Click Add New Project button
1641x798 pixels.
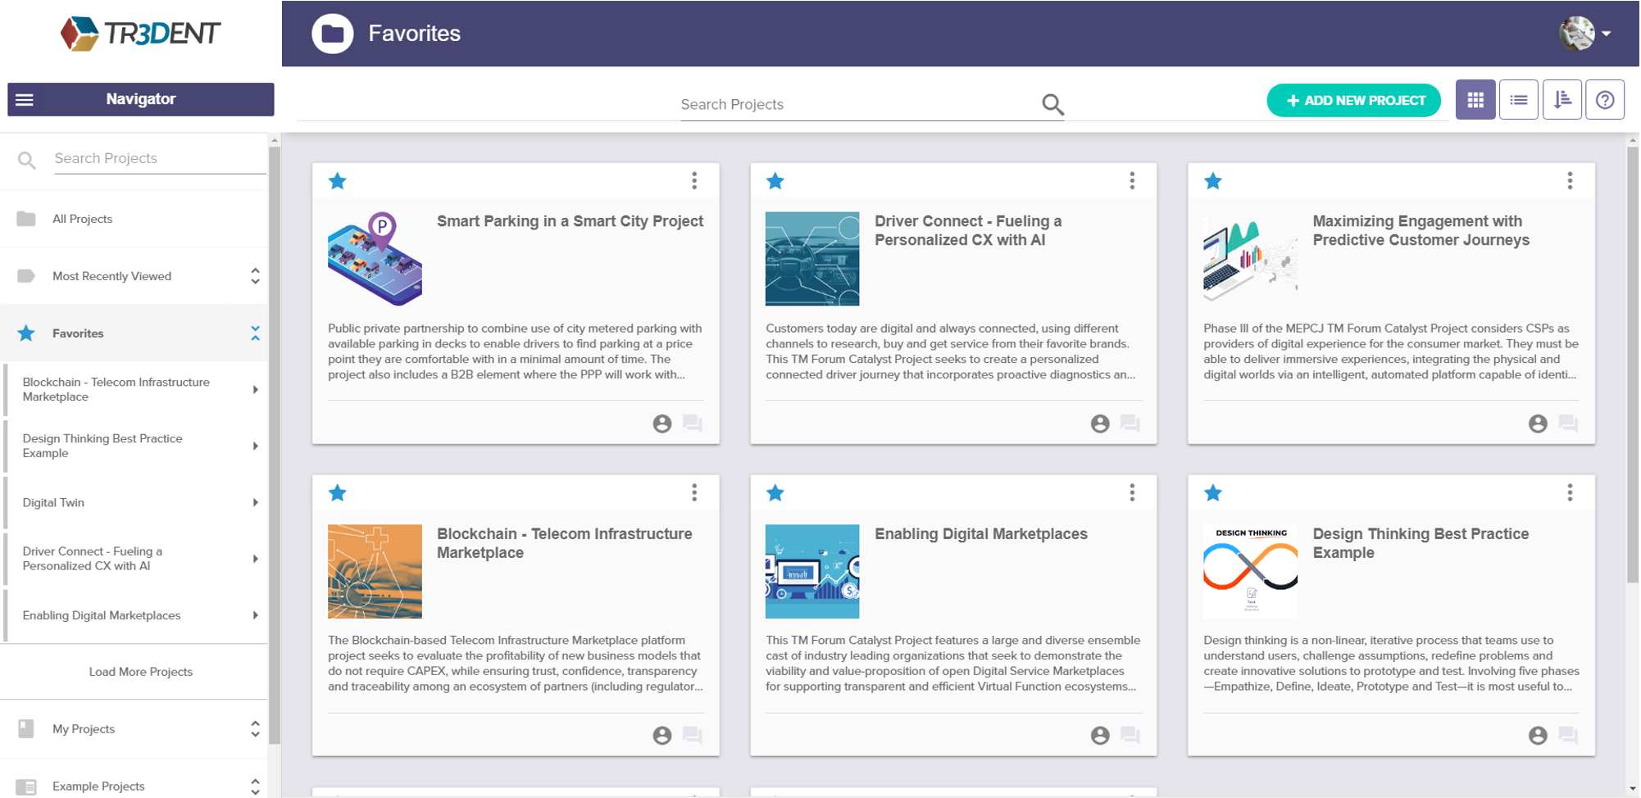coord(1354,101)
